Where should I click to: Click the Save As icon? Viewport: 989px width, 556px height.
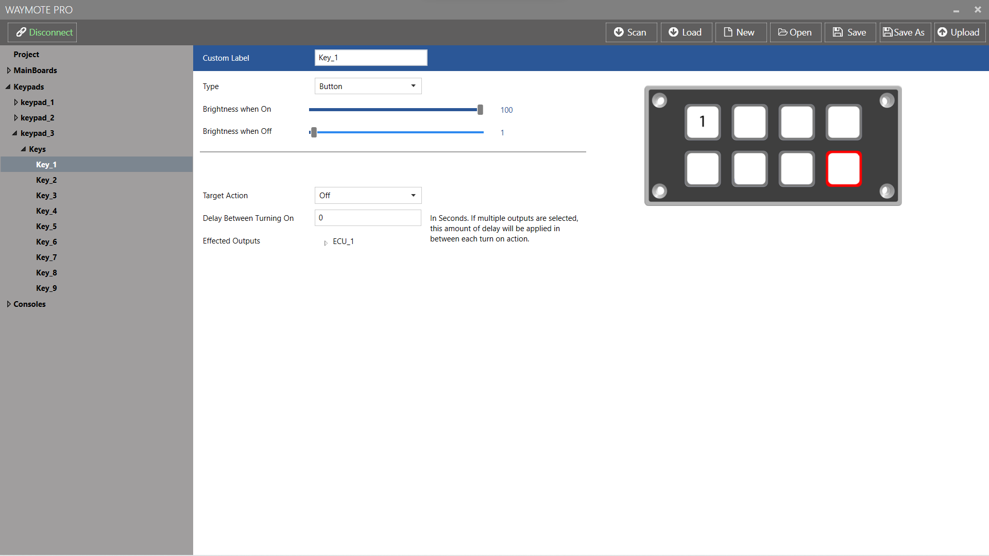[888, 32]
